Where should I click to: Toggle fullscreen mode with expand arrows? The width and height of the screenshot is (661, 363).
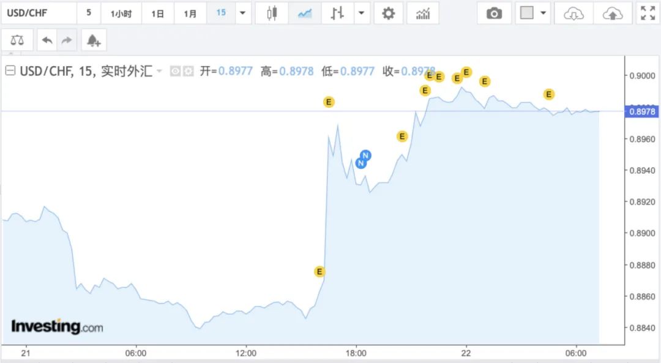pos(647,12)
